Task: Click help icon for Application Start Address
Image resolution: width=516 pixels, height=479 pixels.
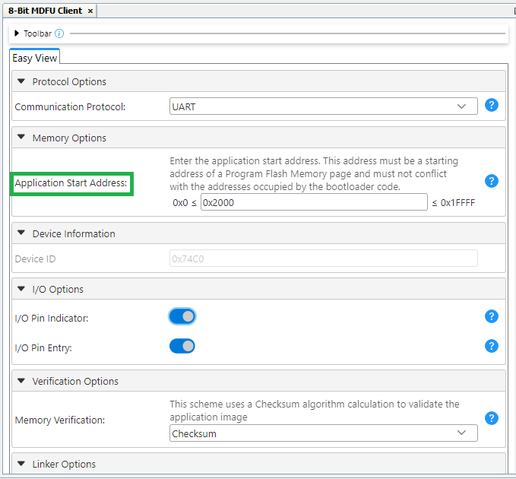Action: click(x=492, y=181)
